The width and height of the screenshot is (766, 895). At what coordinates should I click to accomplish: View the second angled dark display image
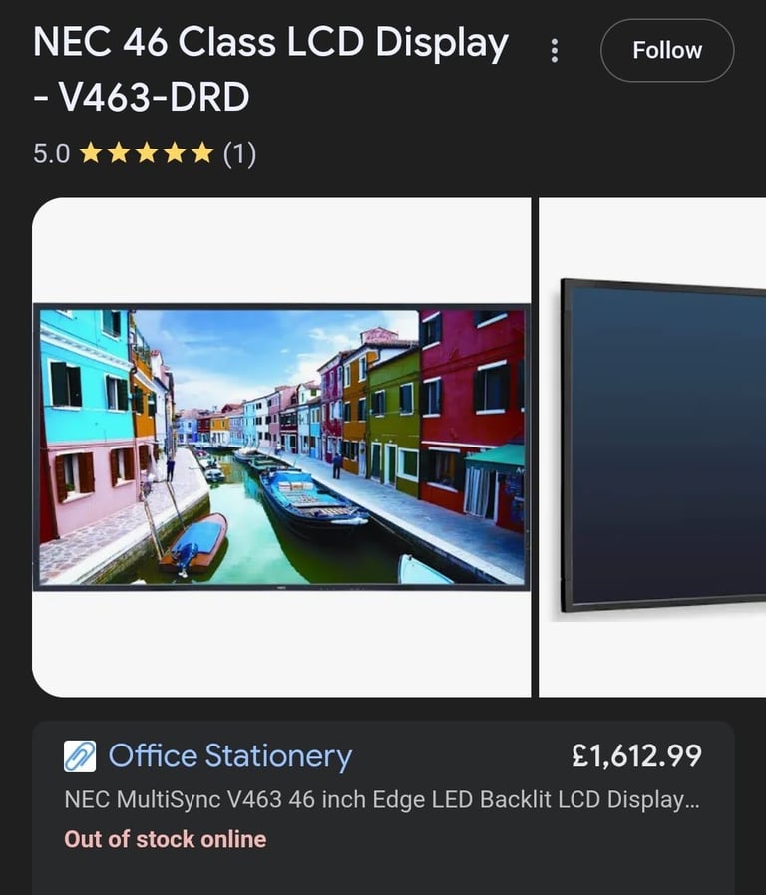[x=652, y=447]
